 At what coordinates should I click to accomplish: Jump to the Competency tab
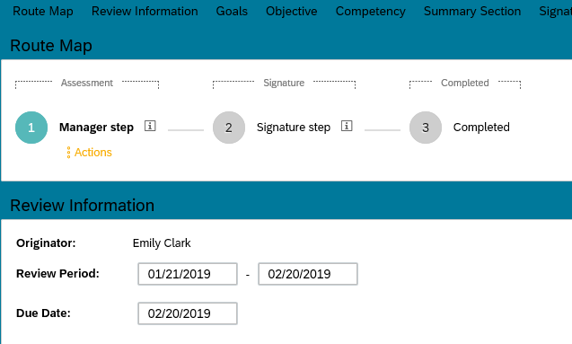point(370,12)
